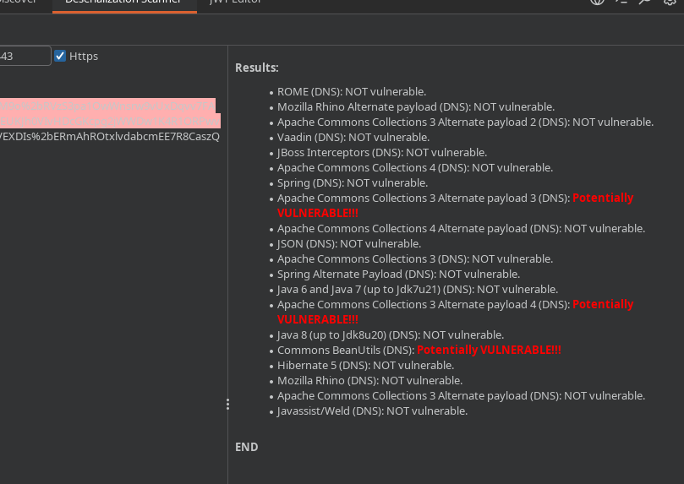Click the pink highlighted payload in the request
The height and width of the screenshot is (484, 684).
coord(108,113)
